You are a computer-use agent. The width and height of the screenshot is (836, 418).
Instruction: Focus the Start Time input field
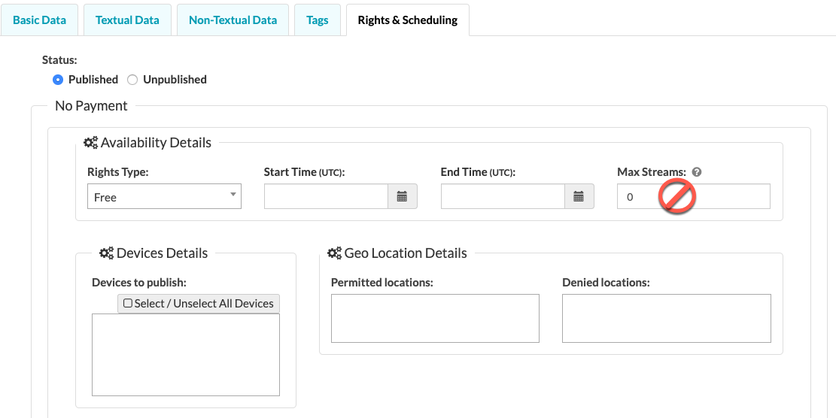pyautogui.click(x=327, y=196)
